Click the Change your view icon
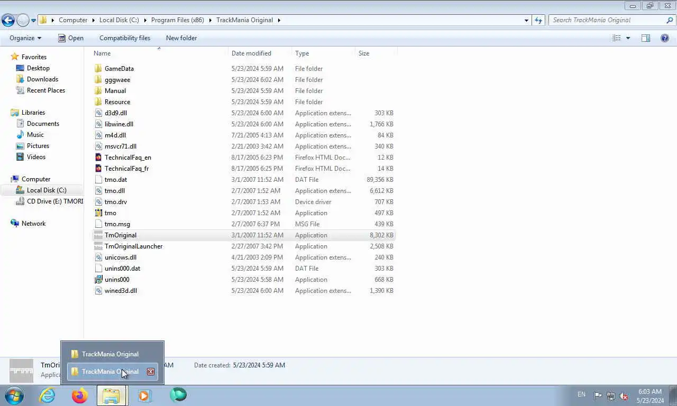 coord(616,38)
